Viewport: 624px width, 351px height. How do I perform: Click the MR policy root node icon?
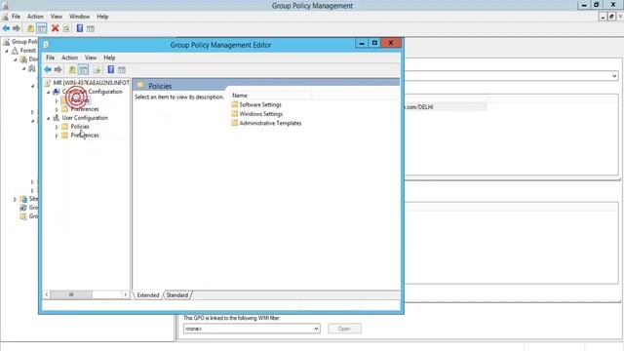[x=48, y=83]
